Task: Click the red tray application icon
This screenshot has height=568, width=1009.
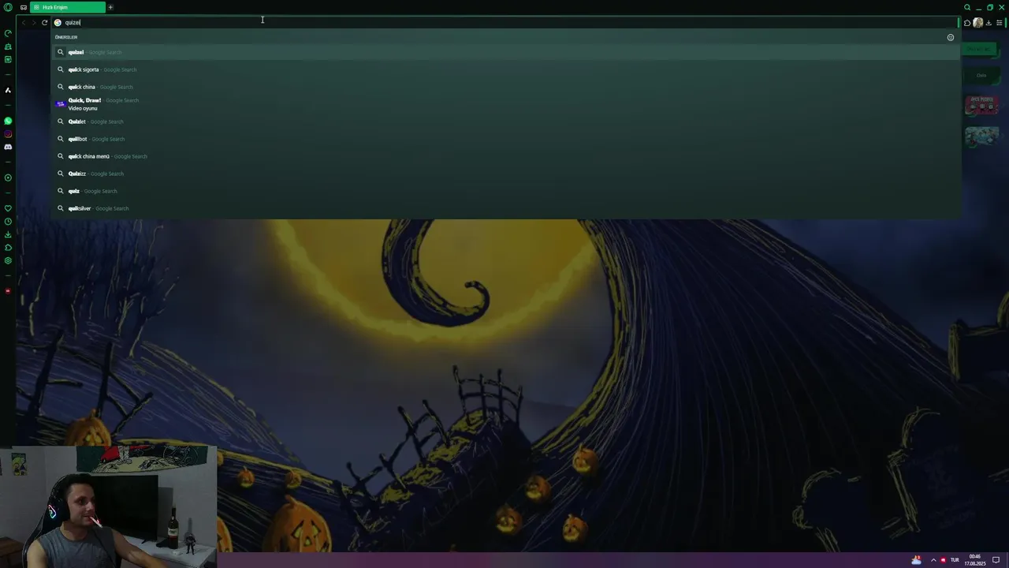Action: [943, 560]
